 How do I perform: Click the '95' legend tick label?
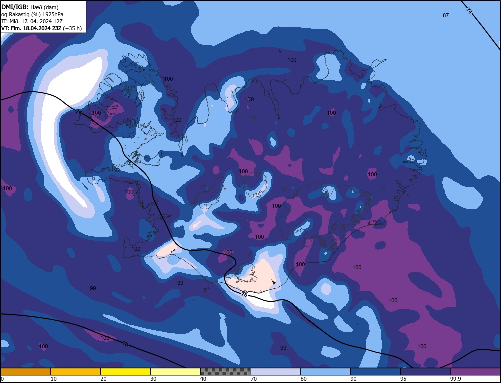(403, 379)
